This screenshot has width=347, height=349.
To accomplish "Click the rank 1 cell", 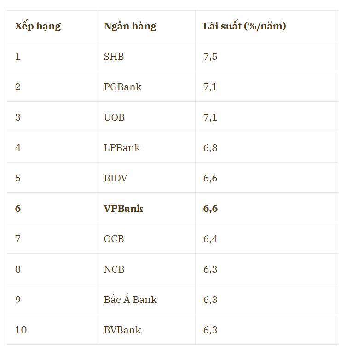I will pos(18,57).
